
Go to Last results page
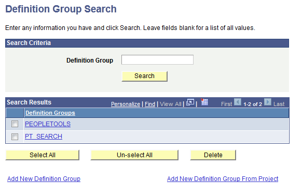pyautogui.click(x=279, y=104)
